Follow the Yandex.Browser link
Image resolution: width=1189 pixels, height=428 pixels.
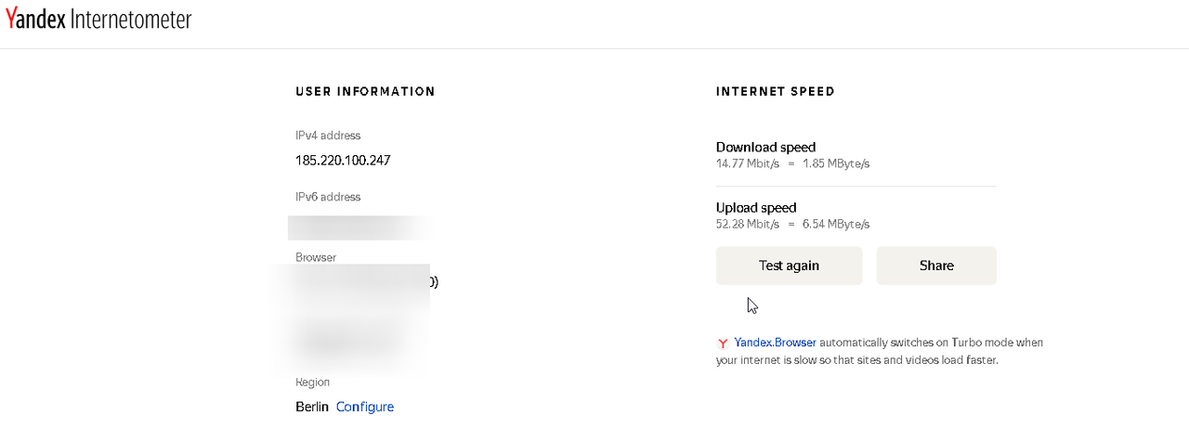[775, 343]
